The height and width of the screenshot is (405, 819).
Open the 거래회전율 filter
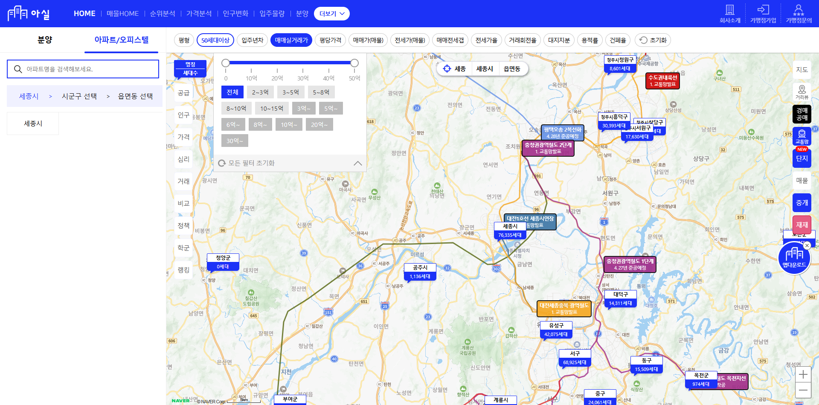coord(523,40)
